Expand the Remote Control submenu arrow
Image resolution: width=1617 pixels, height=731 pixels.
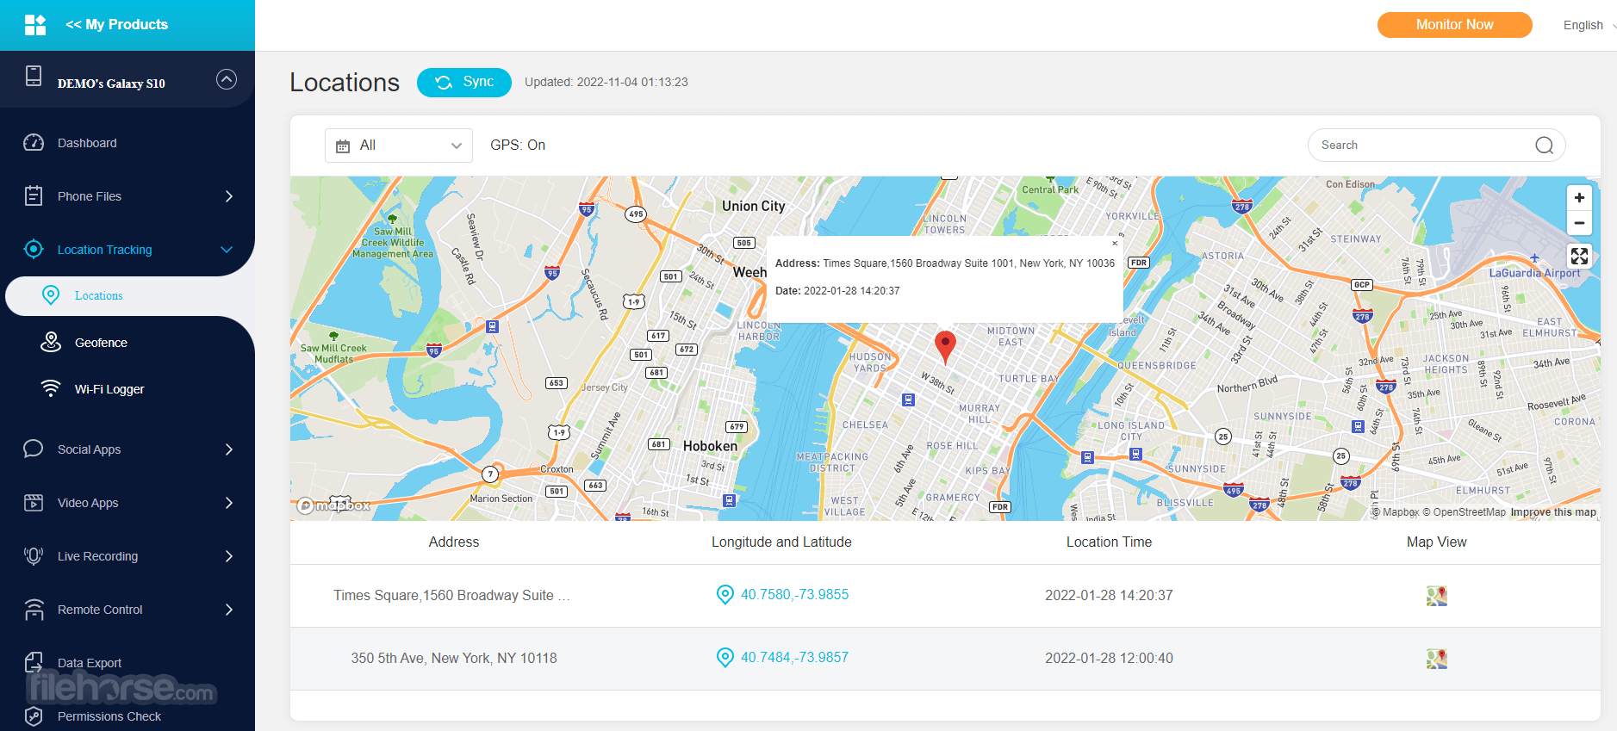pyautogui.click(x=229, y=610)
